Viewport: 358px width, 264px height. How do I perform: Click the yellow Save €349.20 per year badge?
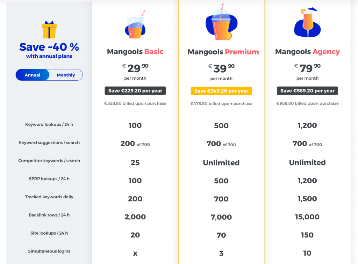tap(221, 91)
